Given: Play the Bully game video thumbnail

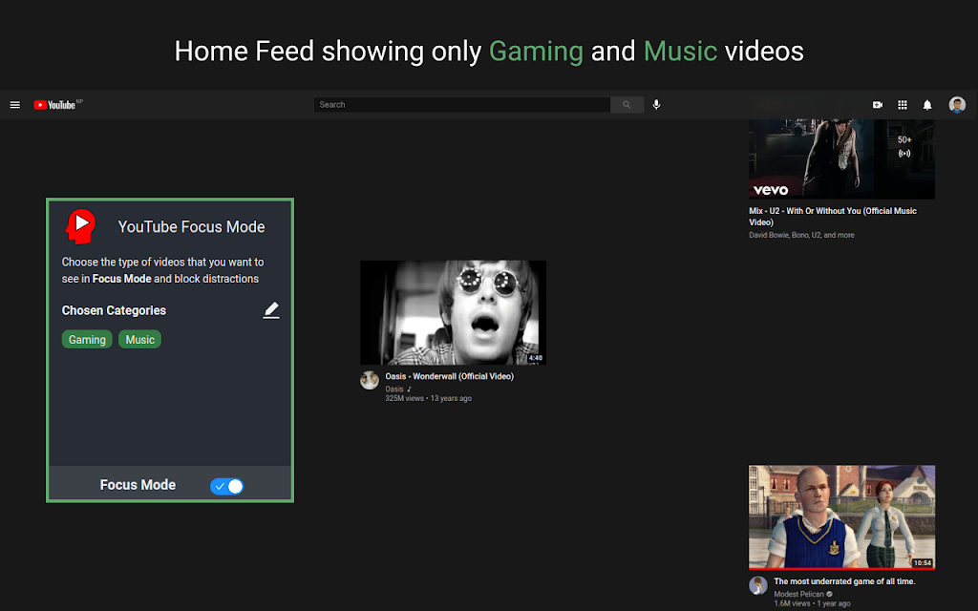Looking at the screenshot, I should (841, 516).
